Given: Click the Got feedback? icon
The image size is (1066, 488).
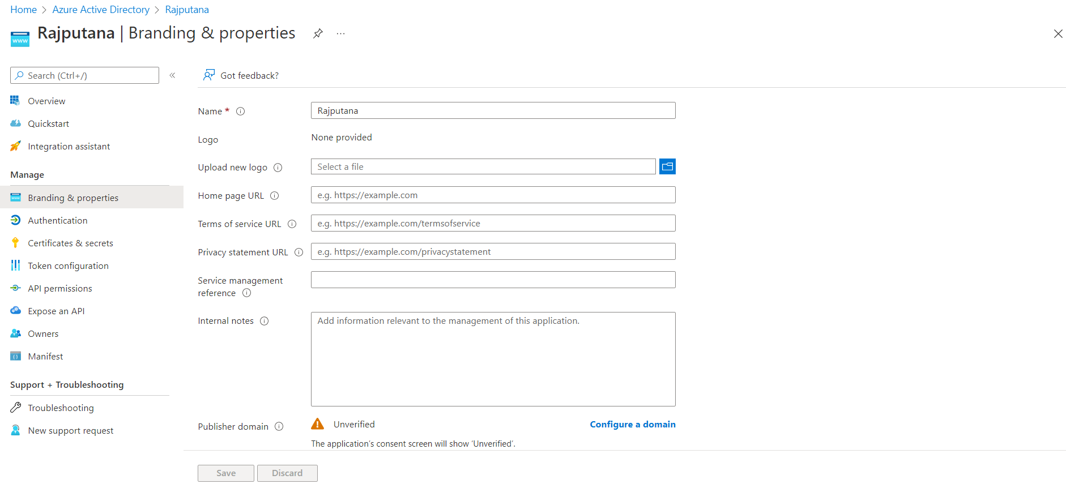Looking at the screenshot, I should coord(209,75).
